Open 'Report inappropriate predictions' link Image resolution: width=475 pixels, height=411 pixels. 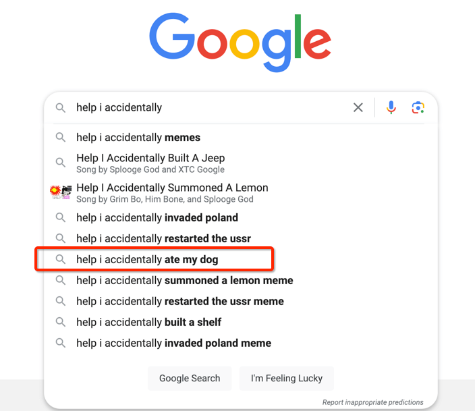[372, 402]
